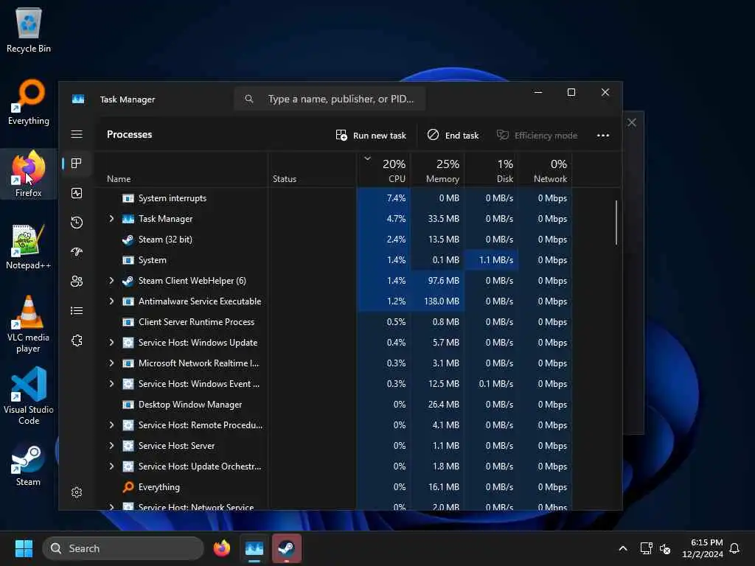Click the process list vertical scrollbar
Viewport: 755px width, 566px height.
[x=616, y=223]
